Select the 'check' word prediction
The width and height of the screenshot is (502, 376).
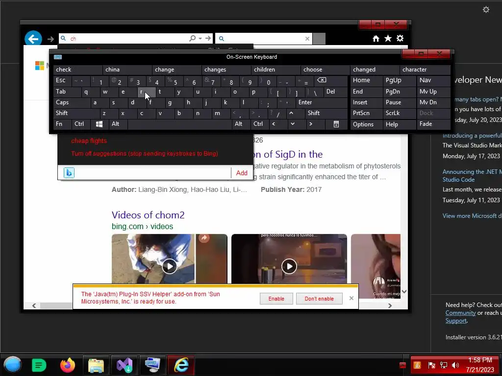[x=78, y=70]
